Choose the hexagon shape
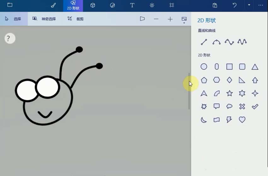The height and width of the screenshot is (176, 268). coord(217,80)
